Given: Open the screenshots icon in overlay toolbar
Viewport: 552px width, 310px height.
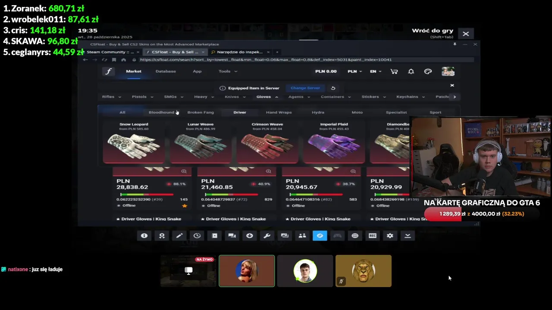Looking at the screenshot, I should pos(285,236).
